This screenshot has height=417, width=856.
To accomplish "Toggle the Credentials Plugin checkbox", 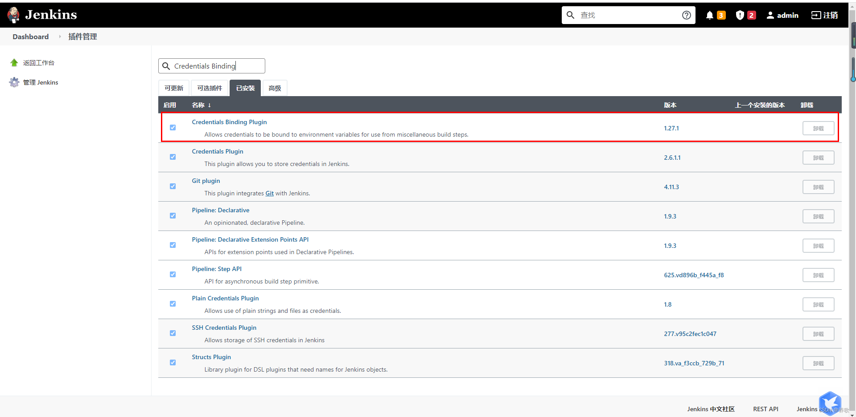I will click(x=173, y=157).
